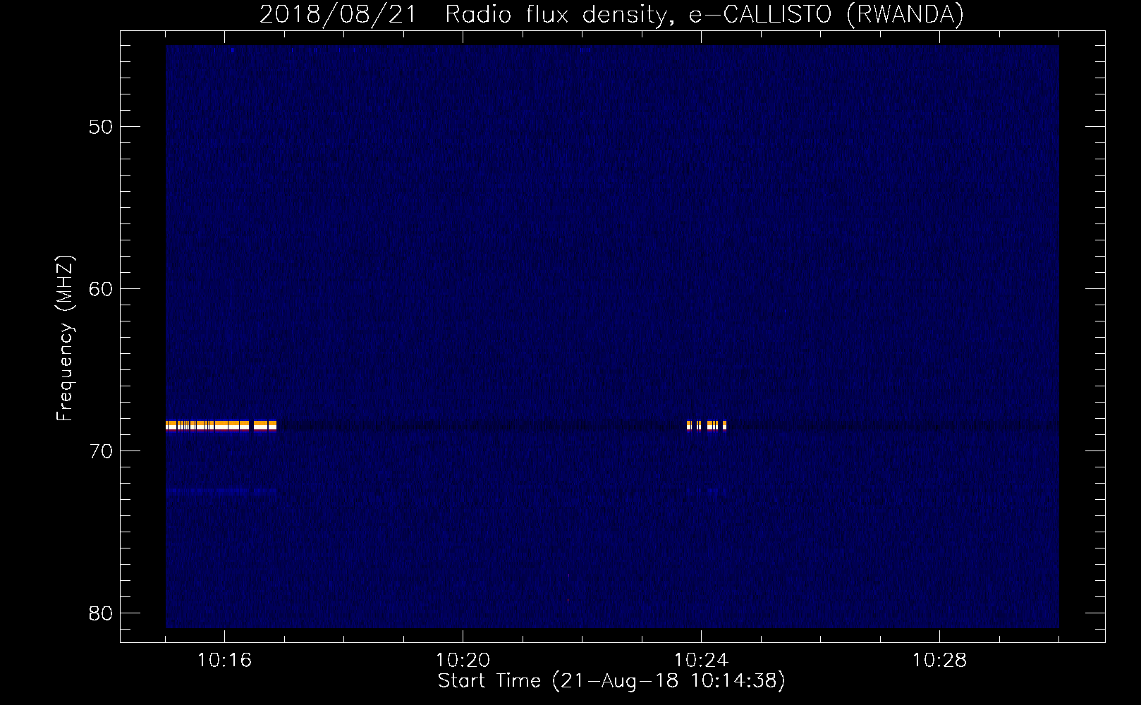1141x705 pixels.
Task: Click the 60 frequency tick label
Action: click(x=101, y=289)
